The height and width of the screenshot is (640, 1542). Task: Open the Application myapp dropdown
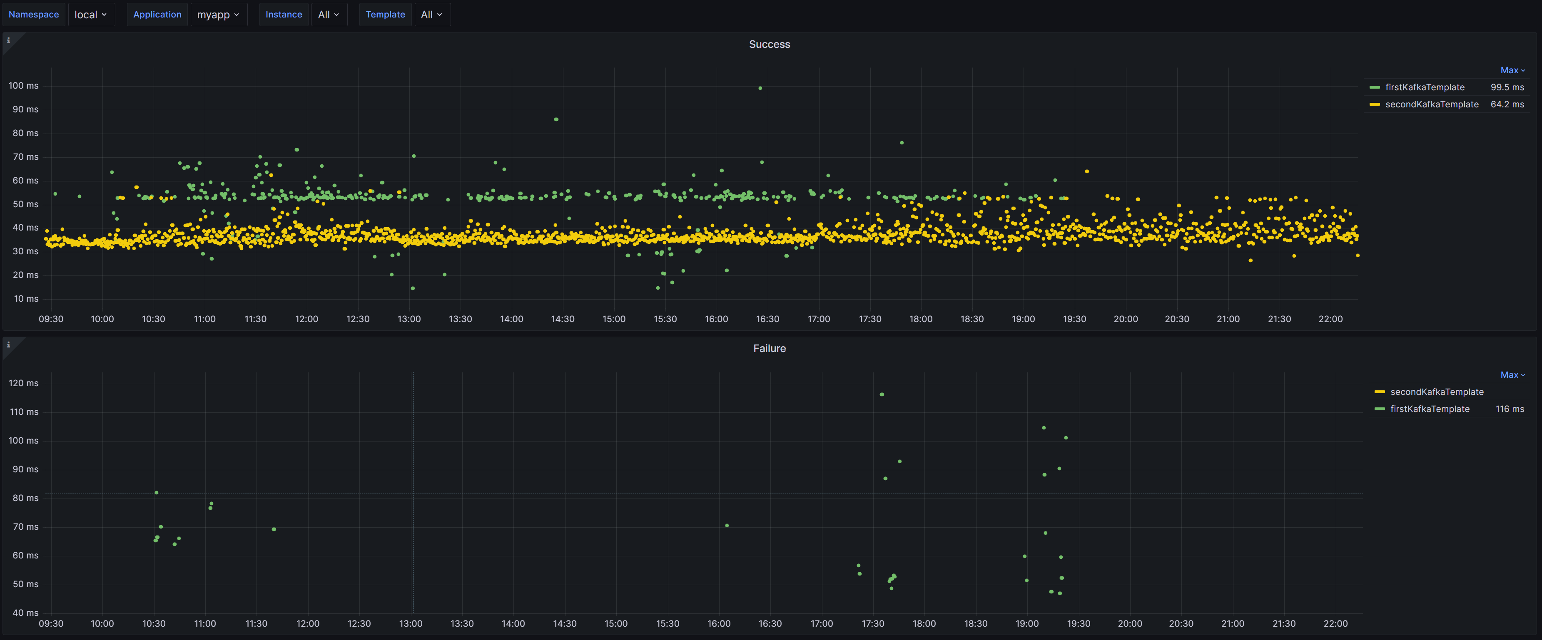(x=218, y=14)
